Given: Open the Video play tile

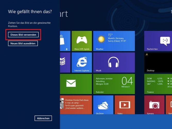Looking at the screenshot, I should pos(125,105).
